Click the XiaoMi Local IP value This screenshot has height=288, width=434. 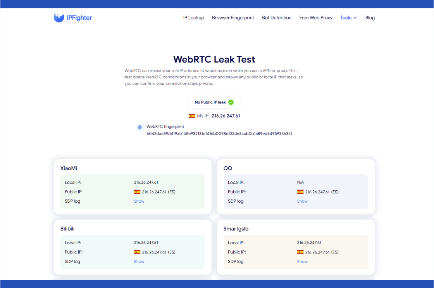pos(146,182)
